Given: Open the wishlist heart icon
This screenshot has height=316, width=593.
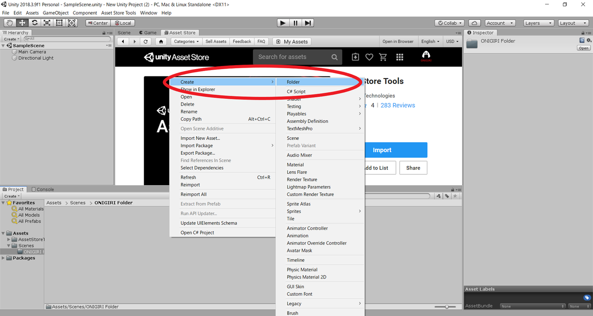Looking at the screenshot, I should tap(369, 57).
